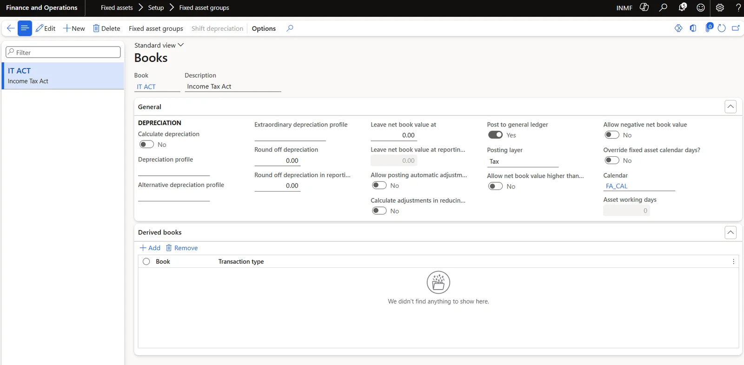Open document attachments icon

[x=708, y=28]
